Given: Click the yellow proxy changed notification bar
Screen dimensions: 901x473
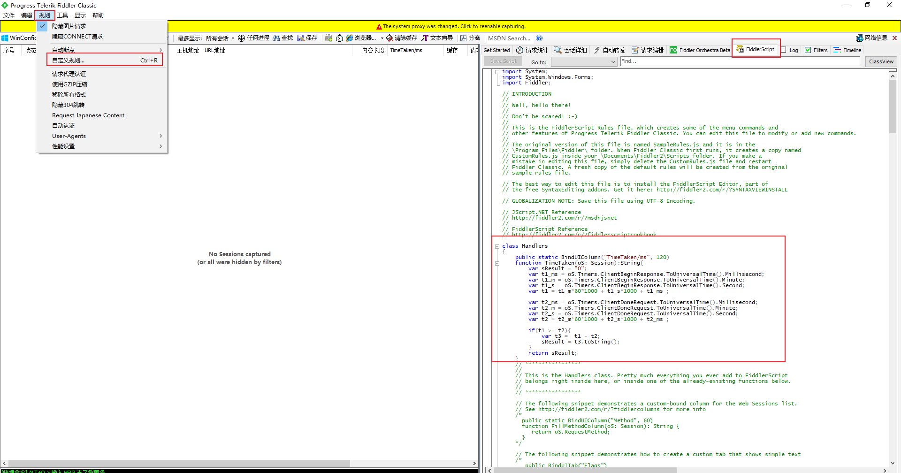Looking at the screenshot, I should point(450,26).
